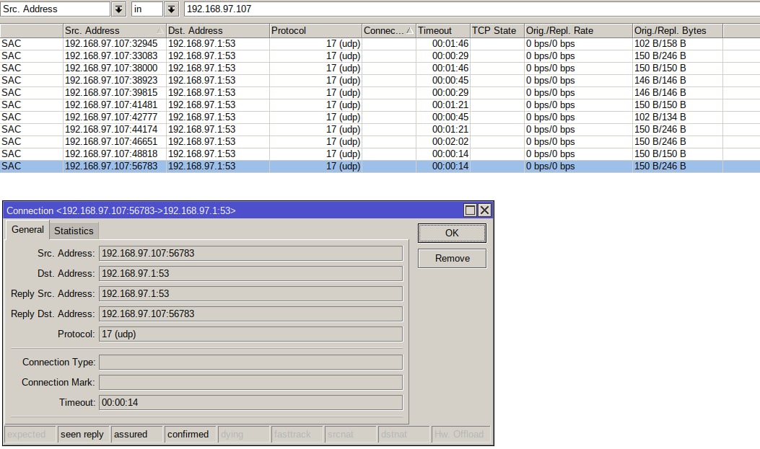
Task: Click timeout 00:02:02 in the table
Action: coord(450,142)
